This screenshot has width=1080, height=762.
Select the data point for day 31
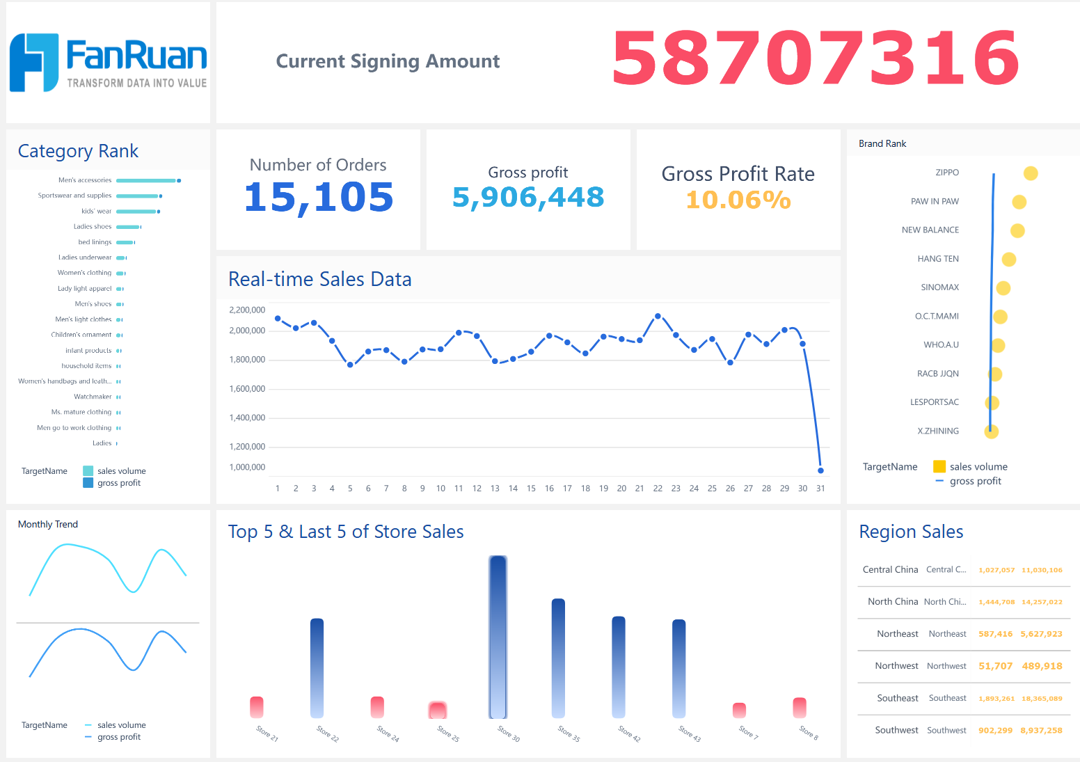820,470
